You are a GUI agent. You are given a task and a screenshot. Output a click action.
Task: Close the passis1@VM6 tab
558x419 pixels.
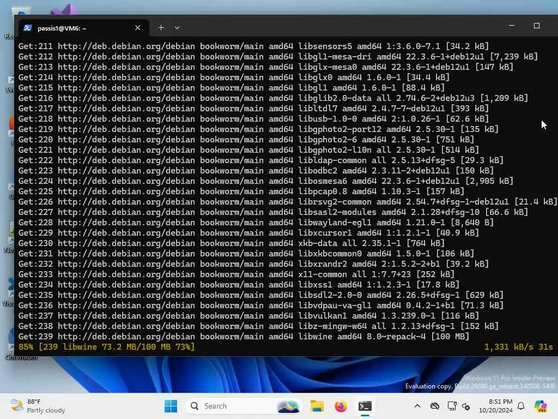(138, 28)
